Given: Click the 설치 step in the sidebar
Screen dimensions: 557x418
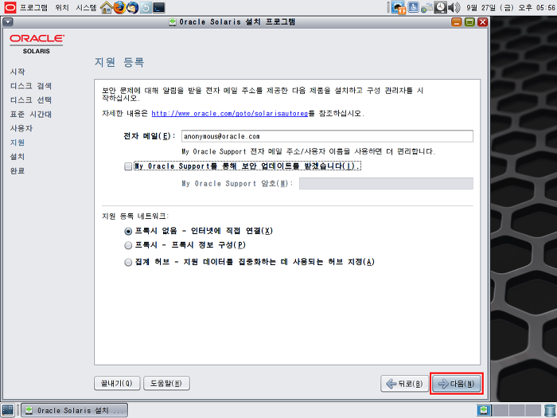Looking at the screenshot, I should click(18, 157).
